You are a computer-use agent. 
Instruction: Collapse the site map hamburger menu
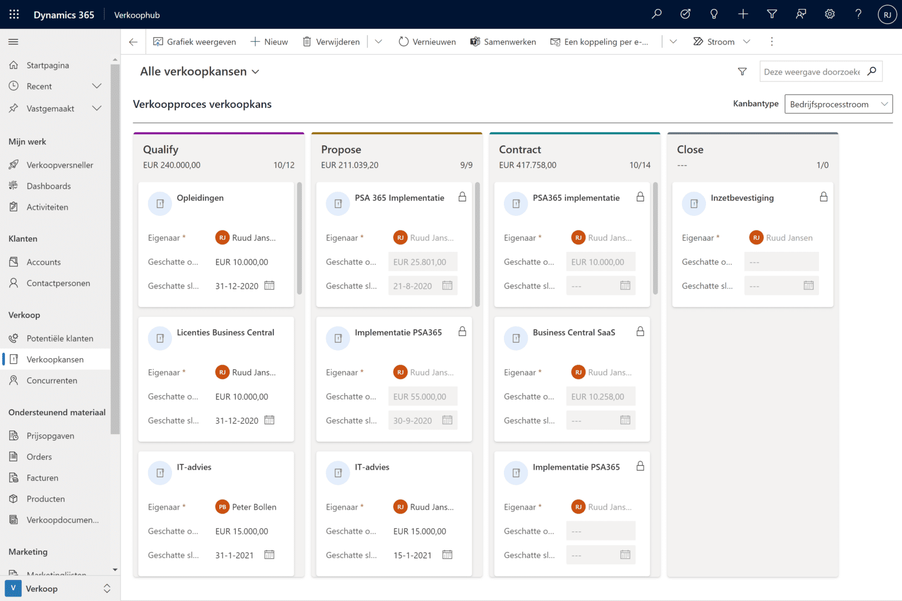13,42
